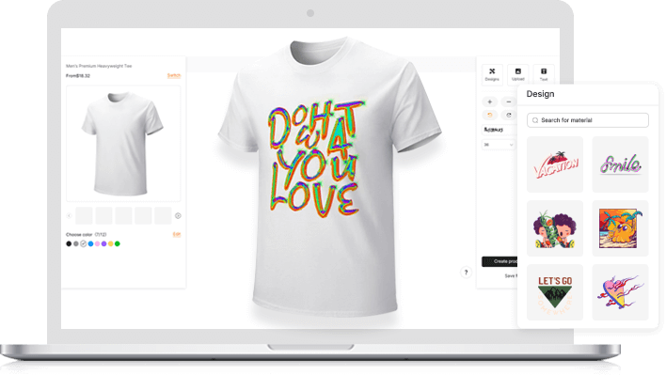Choose the yellow octopus beach design
This screenshot has width=666, height=375.
pos(620,228)
